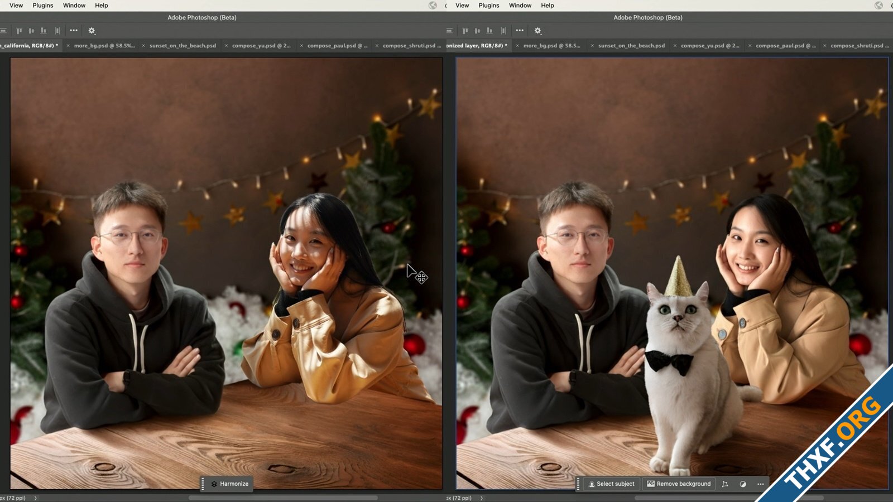
Task: Open more options on right contextual task bar
Action: click(760, 484)
